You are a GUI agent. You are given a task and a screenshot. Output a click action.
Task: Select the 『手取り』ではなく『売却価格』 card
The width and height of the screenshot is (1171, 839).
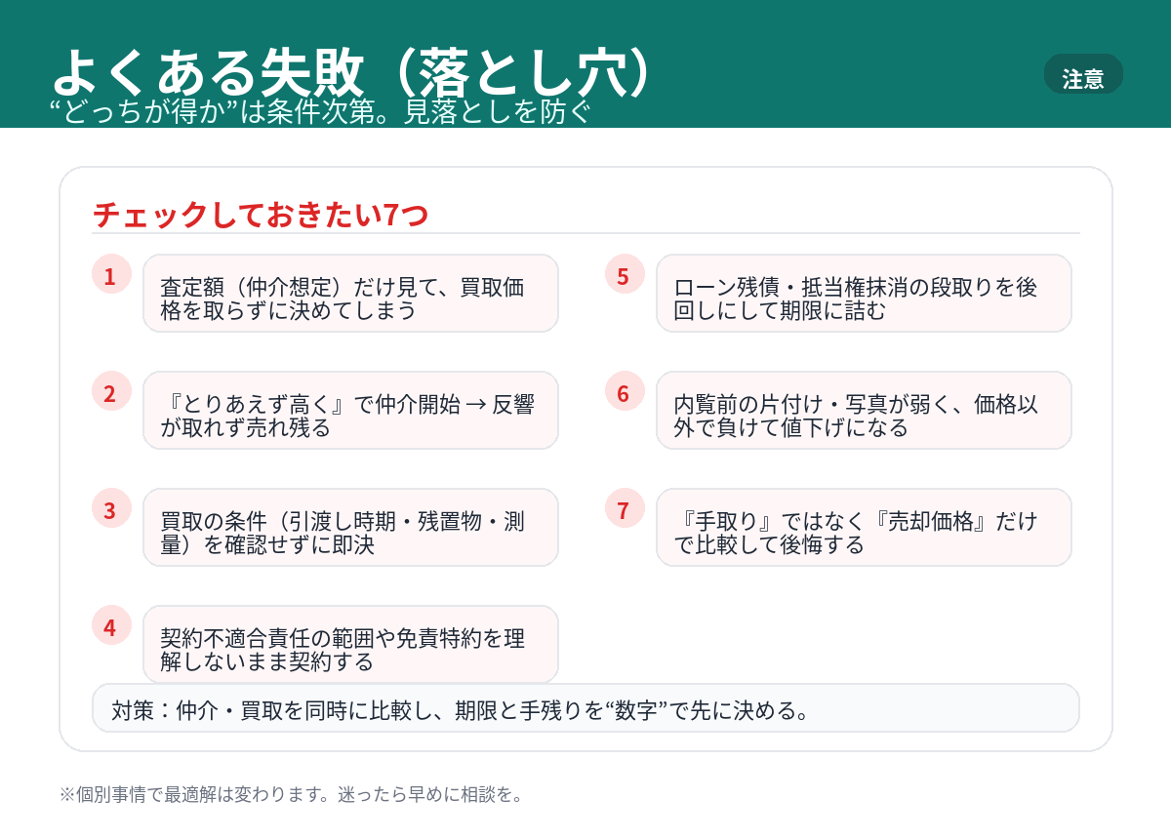click(x=864, y=528)
